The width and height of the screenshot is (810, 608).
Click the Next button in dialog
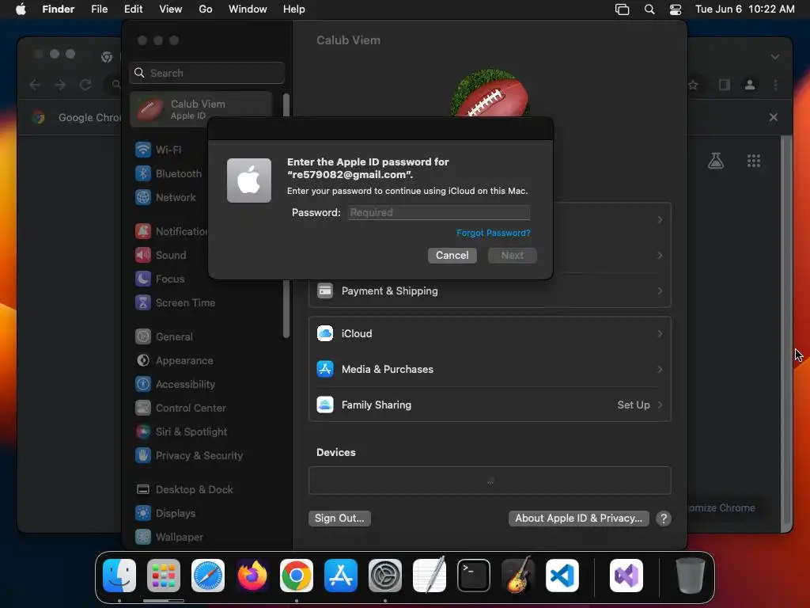tap(512, 256)
